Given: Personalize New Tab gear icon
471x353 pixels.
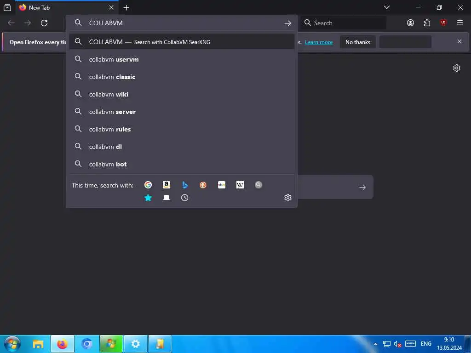Looking at the screenshot, I should click(457, 68).
